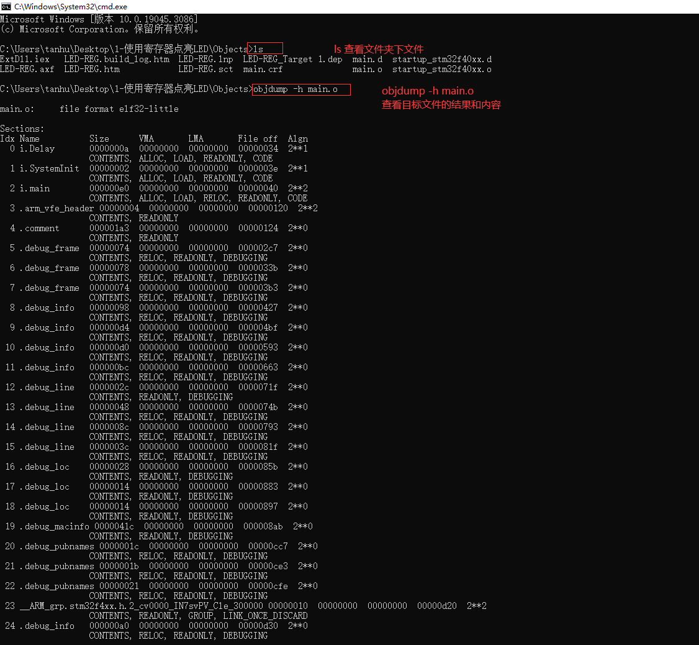Click size 000000bc in row 11
The image size is (699, 645).
(109, 368)
